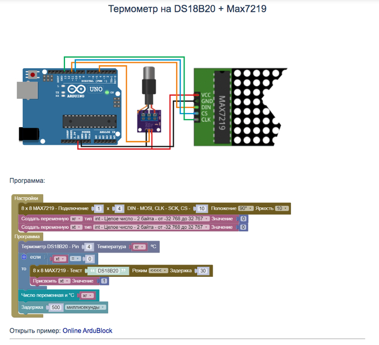The image size is (379, 345).
Task: Open the Положение 90° dropdown
Action: [x=249, y=208]
